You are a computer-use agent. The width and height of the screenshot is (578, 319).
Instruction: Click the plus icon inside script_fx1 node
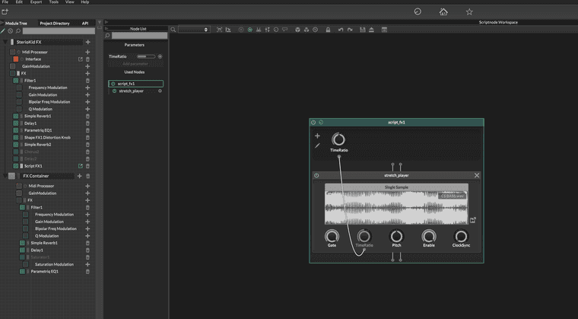click(x=317, y=136)
